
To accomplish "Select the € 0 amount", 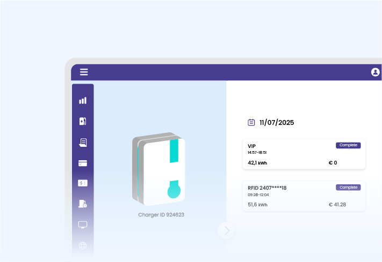I will pos(333,163).
